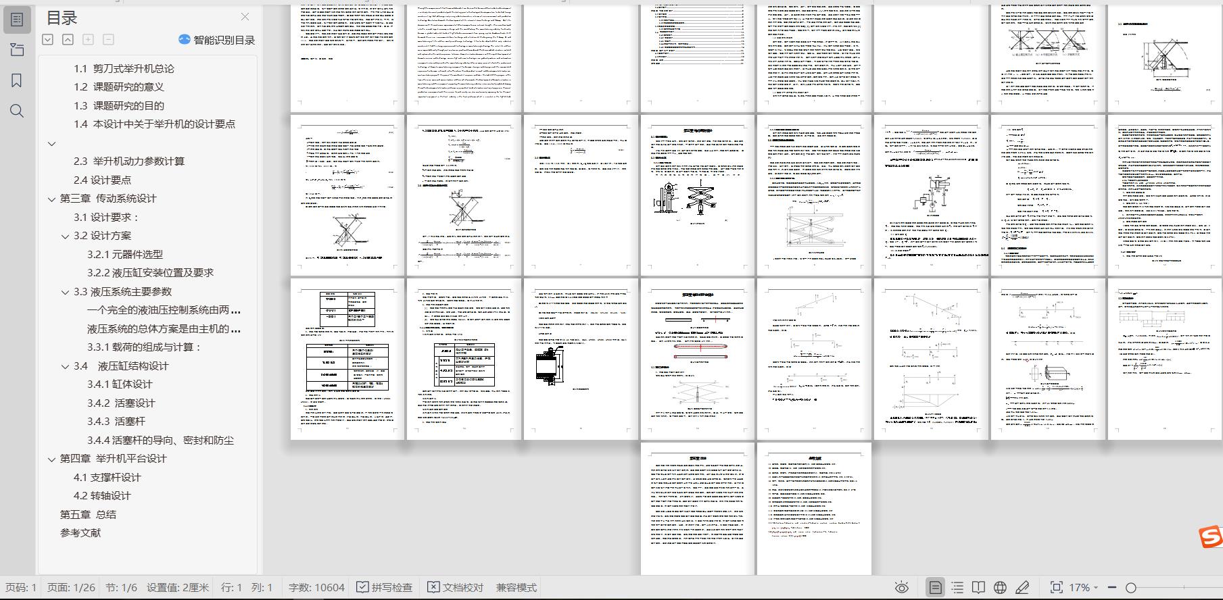Screen dimensions: 1223x600
Task: Click 节: 1/6 section indicator
Action: point(121,587)
